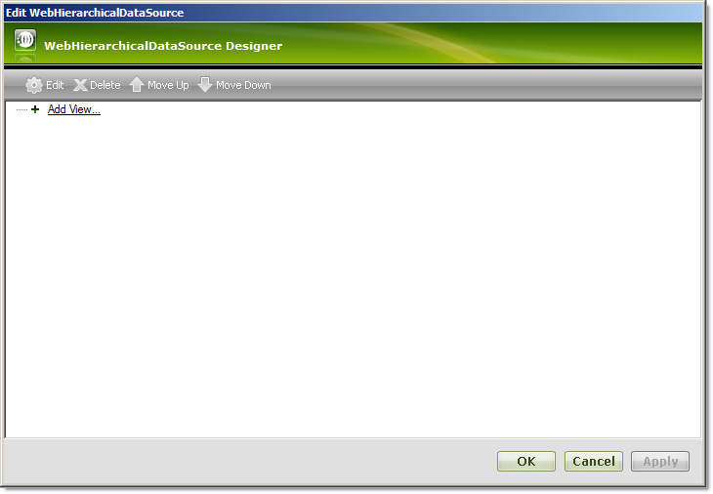Confirm with the OK button
713x494 pixels.
pyautogui.click(x=526, y=461)
